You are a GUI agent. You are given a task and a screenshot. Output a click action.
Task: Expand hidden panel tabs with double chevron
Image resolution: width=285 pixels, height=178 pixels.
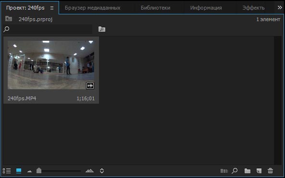(x=280, y=8)
